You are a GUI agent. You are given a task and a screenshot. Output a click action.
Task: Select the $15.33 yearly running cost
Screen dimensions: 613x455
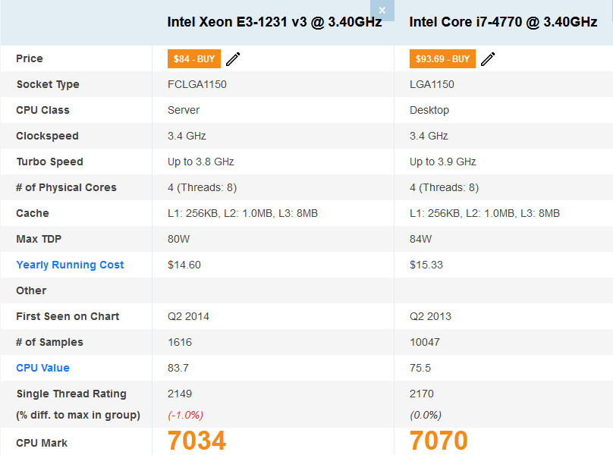pos(426,265)
